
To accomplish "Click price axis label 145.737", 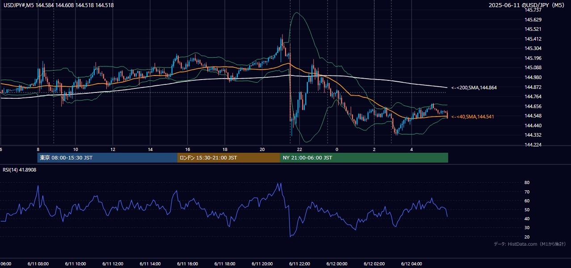I will tap(533, 10).
